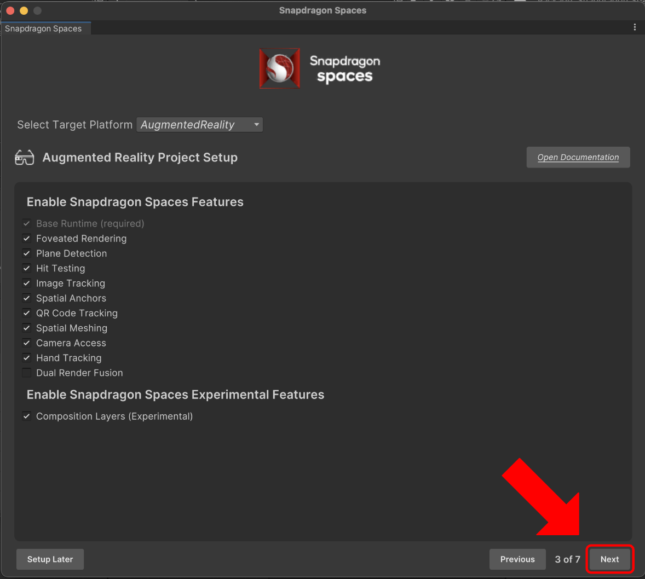The width and height of the screenshot is (645, 579).
Task: Choose Setup Later
Action: (x=50, y=559)
